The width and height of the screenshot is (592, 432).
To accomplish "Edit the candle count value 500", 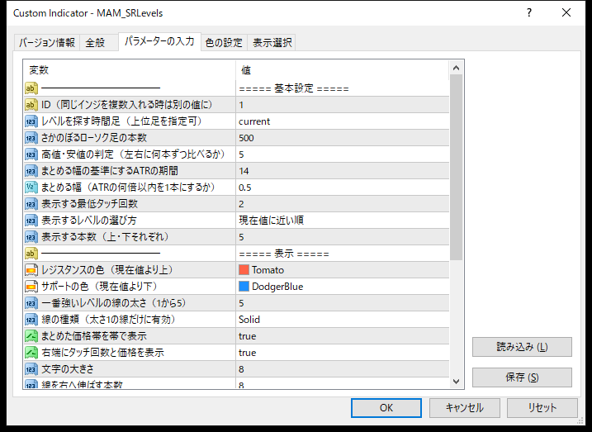I will (343, 138).
